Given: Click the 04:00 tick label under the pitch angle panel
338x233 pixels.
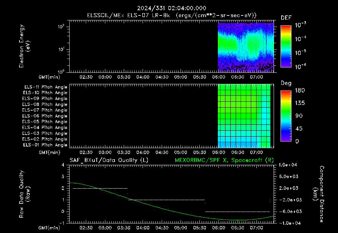Looking at the screenshot, I should [x=143, y=152].
